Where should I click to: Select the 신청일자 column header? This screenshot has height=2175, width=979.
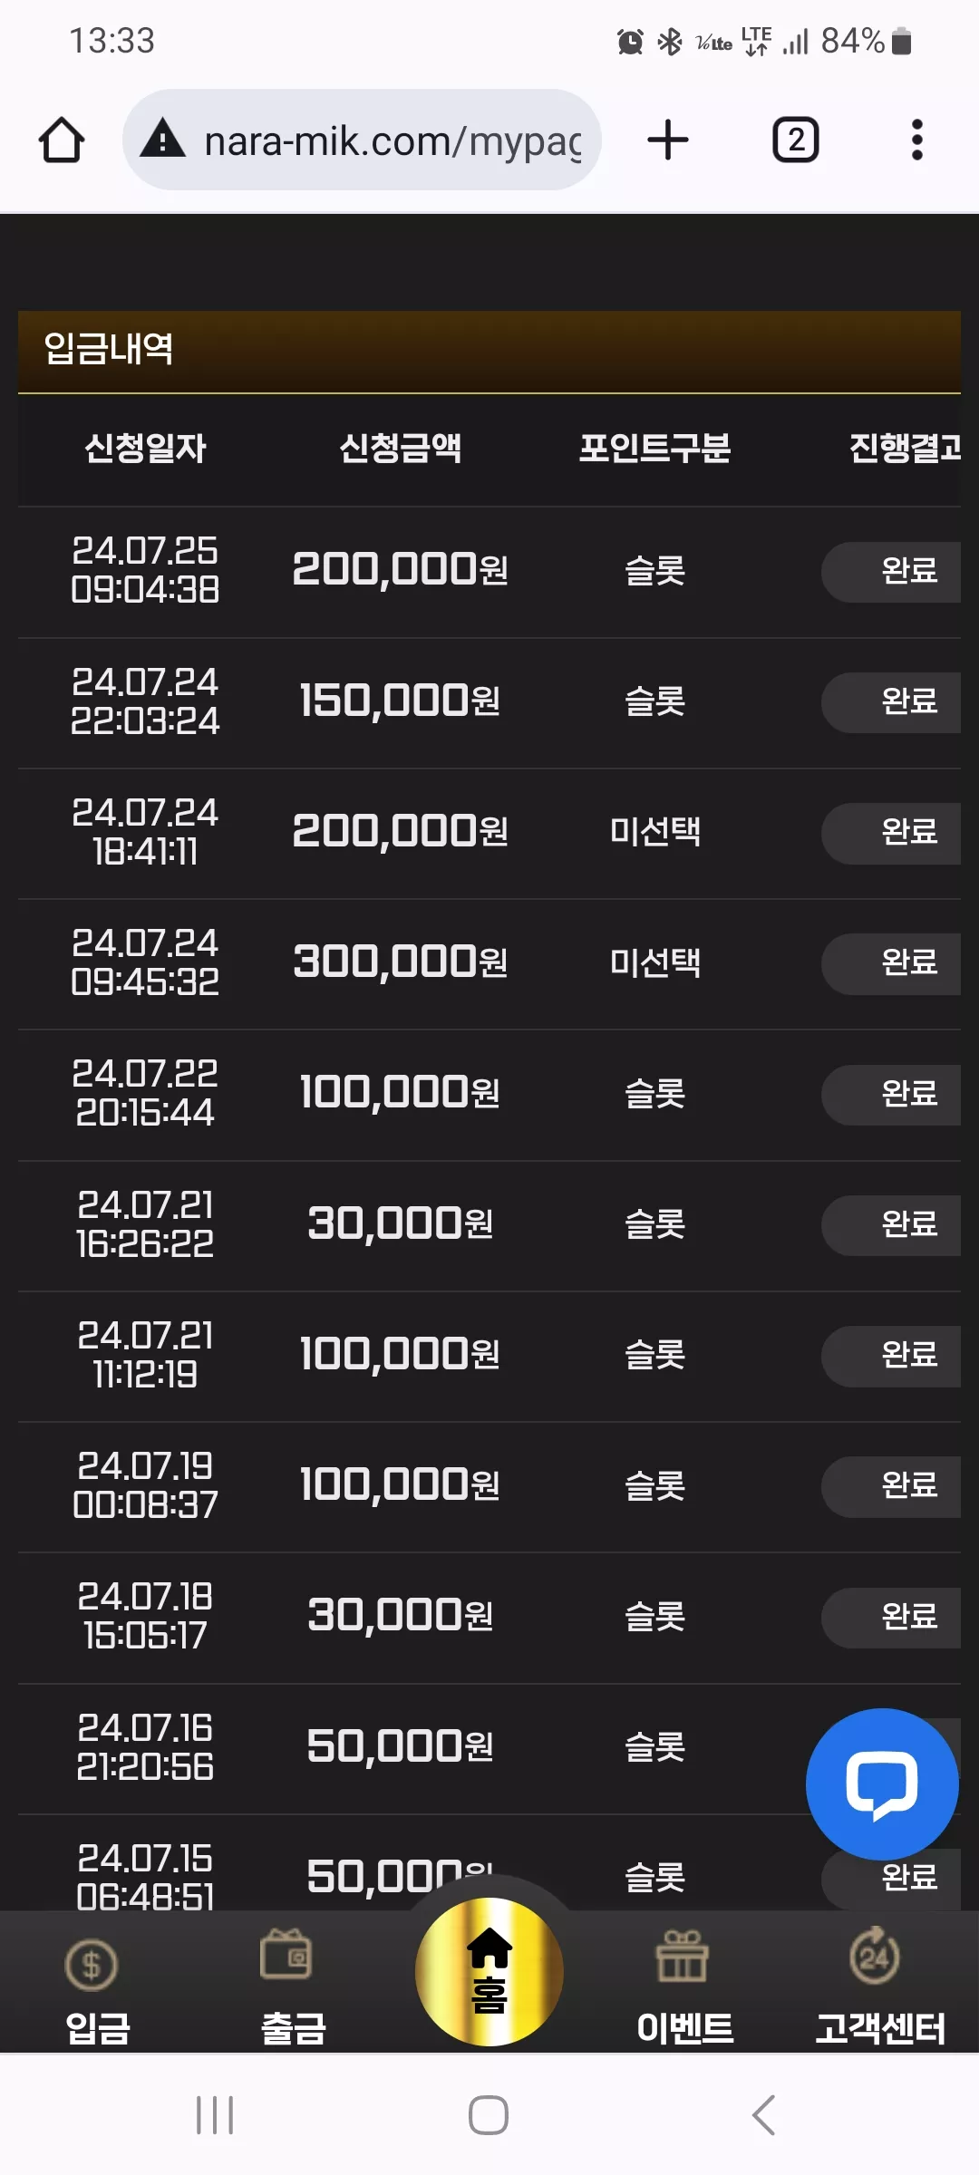[x=145, y=448]
